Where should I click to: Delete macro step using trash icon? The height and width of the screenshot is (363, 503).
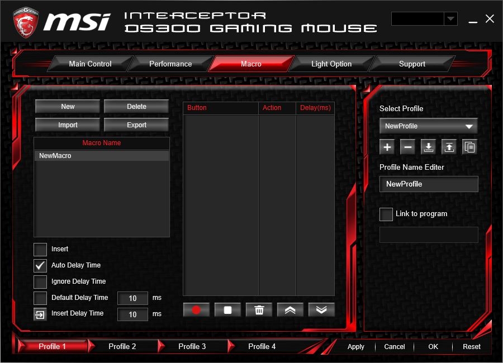click(259, 310)
